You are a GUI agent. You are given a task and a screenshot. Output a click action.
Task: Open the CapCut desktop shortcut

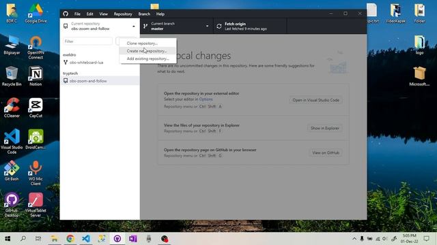click(x=36, y=108)
